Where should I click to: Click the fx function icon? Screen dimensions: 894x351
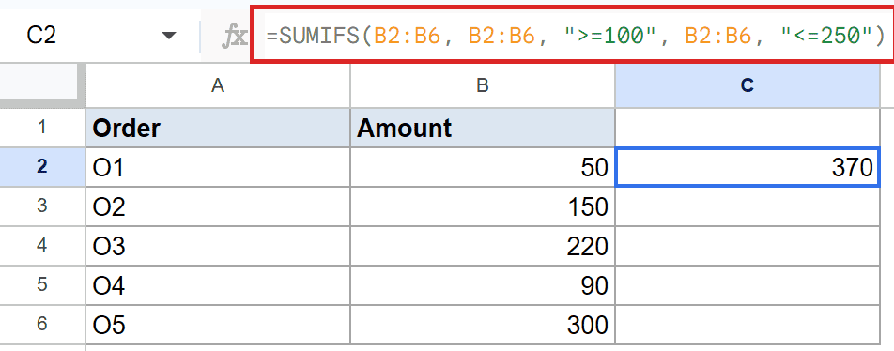click(x=235, y=37)
